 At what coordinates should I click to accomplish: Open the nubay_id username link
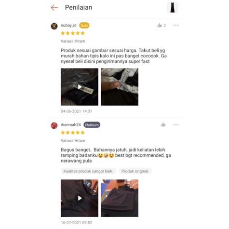pos(68,26)
